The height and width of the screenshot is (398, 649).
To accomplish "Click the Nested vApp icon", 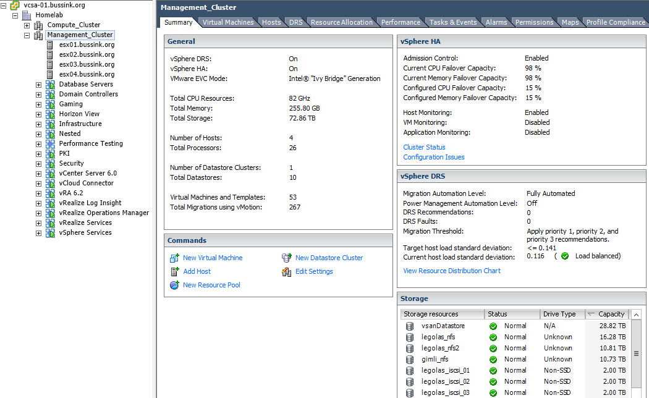I will click(50, 134).
